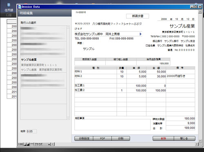Image resolution: width=204 pixels, height=152 pixels.
Task: Click the 種別 column header
Action: [x=95, y=68]
